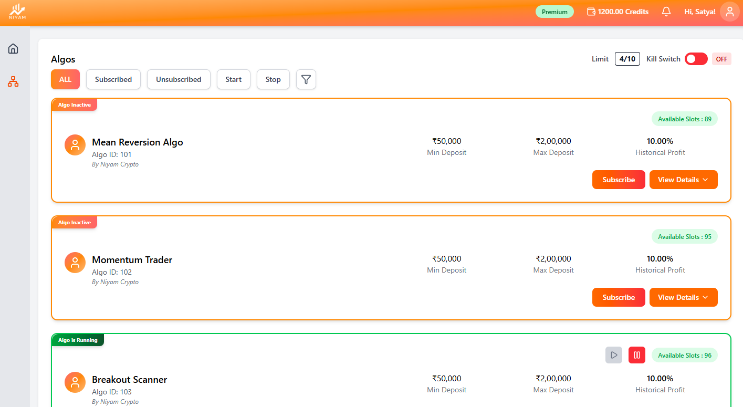Expand View Details for Mean Reversion Algo
Screen dimensions: 743x407
[x=683, y=180]
